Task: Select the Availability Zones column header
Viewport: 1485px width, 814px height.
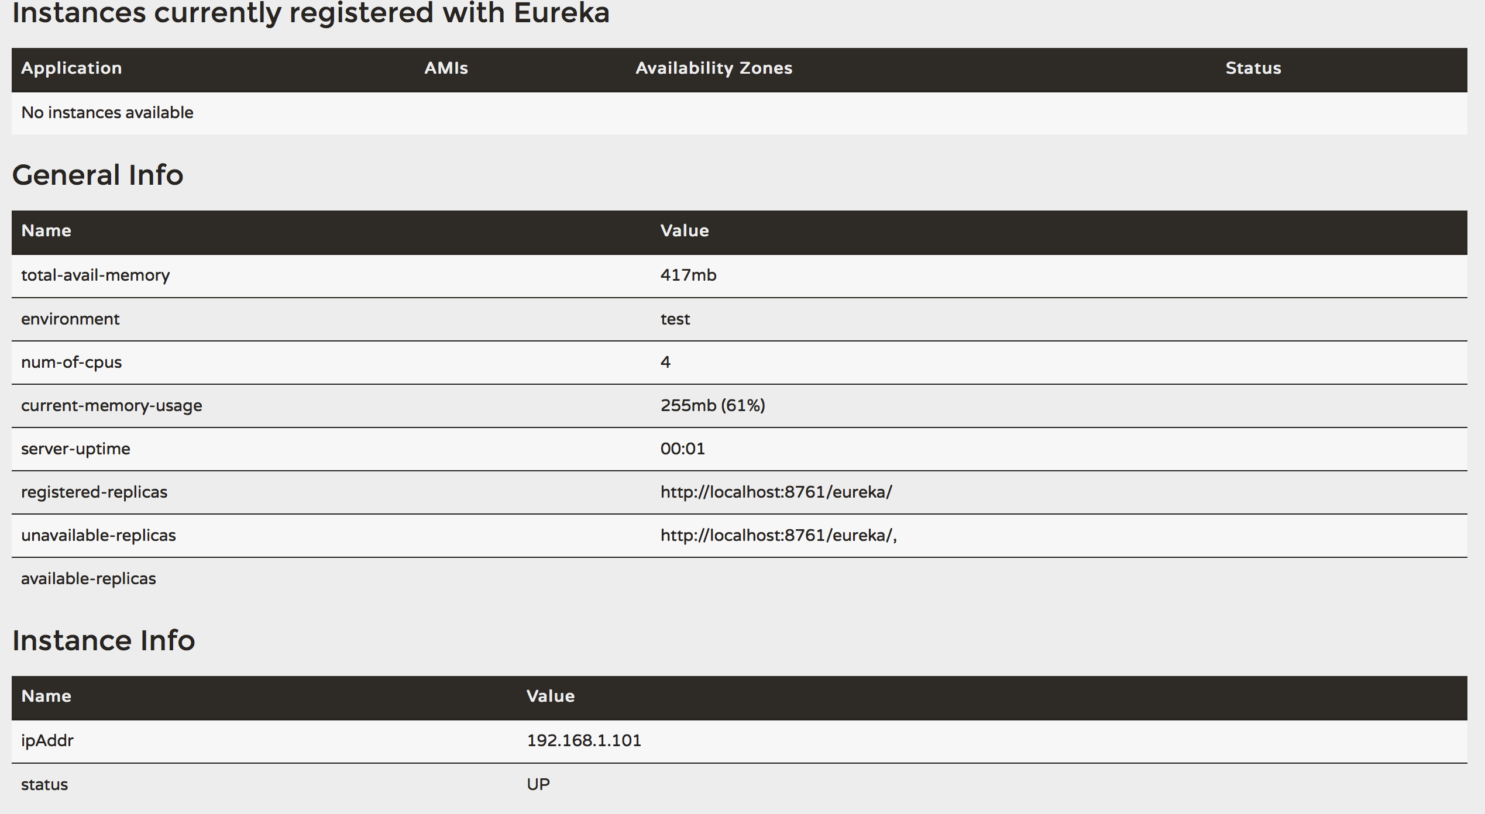Action: click(713, 68)
